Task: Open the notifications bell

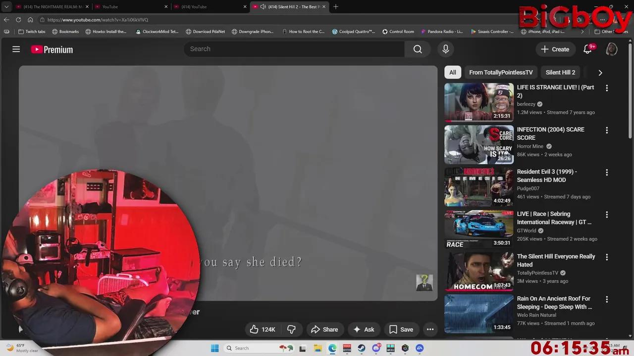Action: point(588,49)
